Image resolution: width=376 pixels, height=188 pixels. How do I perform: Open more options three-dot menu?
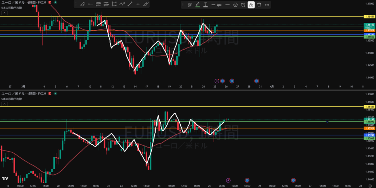(x=267, y=5)
